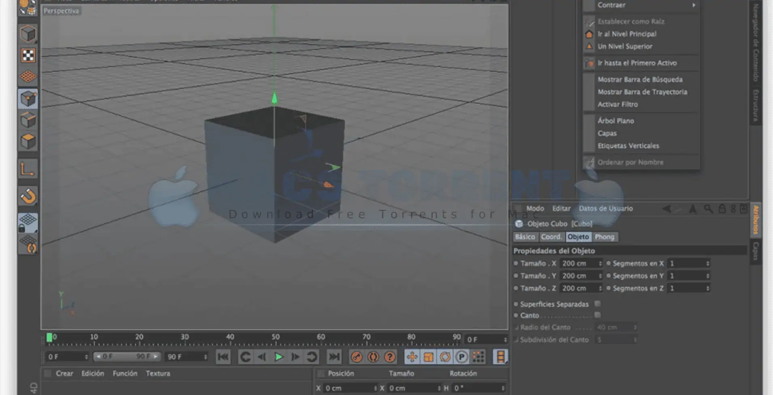Jump to next keyframe
Screen dimensions: 773x395
(x=312, y=357)
